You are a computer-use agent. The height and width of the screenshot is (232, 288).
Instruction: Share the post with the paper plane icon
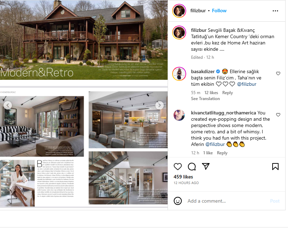[206, 166]
